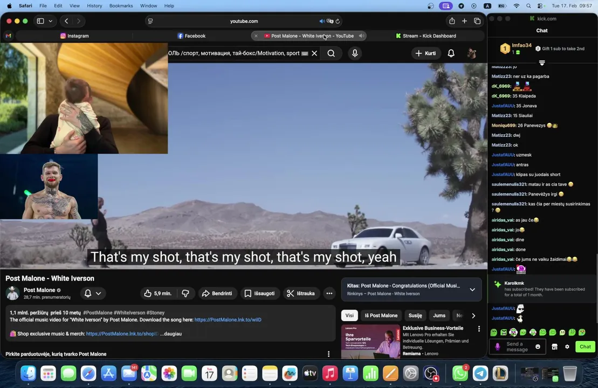This screenshot has height=388, width=598.
Task: Switch to Stream - Kick Dashboard tab
Action: (x=425, y=36)
